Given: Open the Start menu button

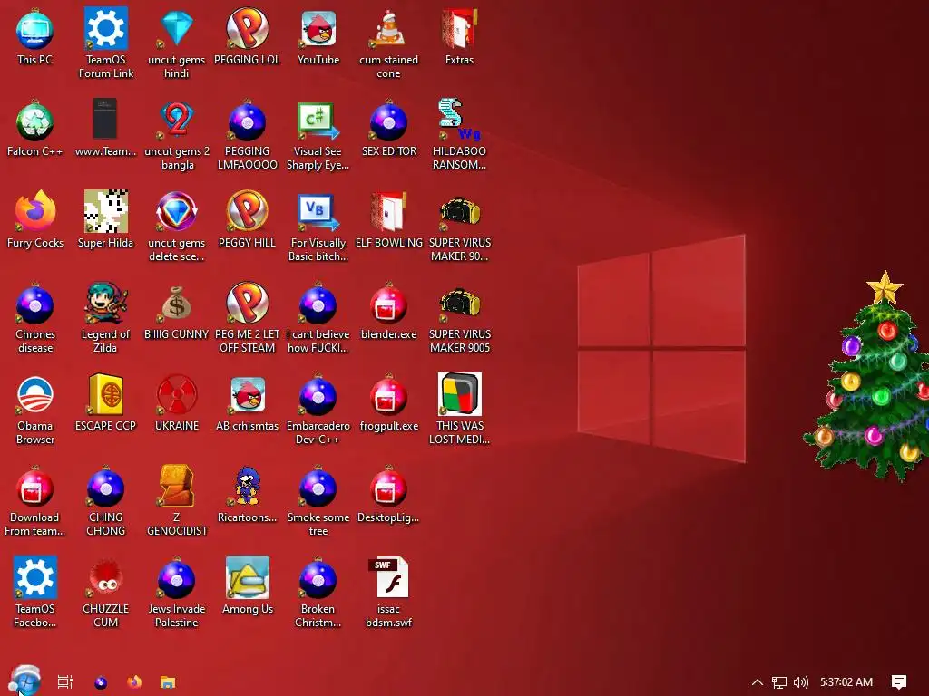Looking at the screenshot, I should click(24, 681).
